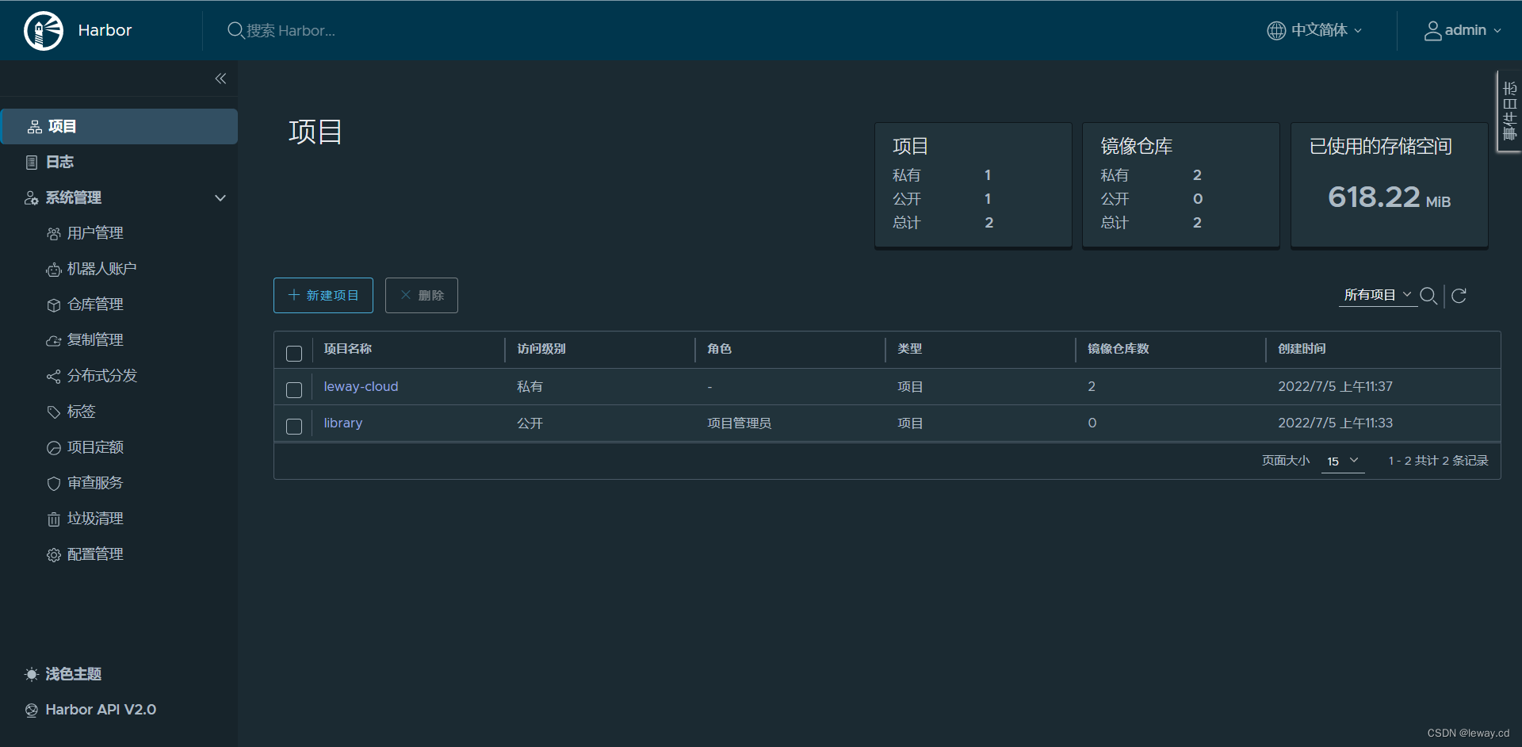Click the globe language icon
Image resolution: width=1522 pixels, height=747 pixels.
[1276, 30]
